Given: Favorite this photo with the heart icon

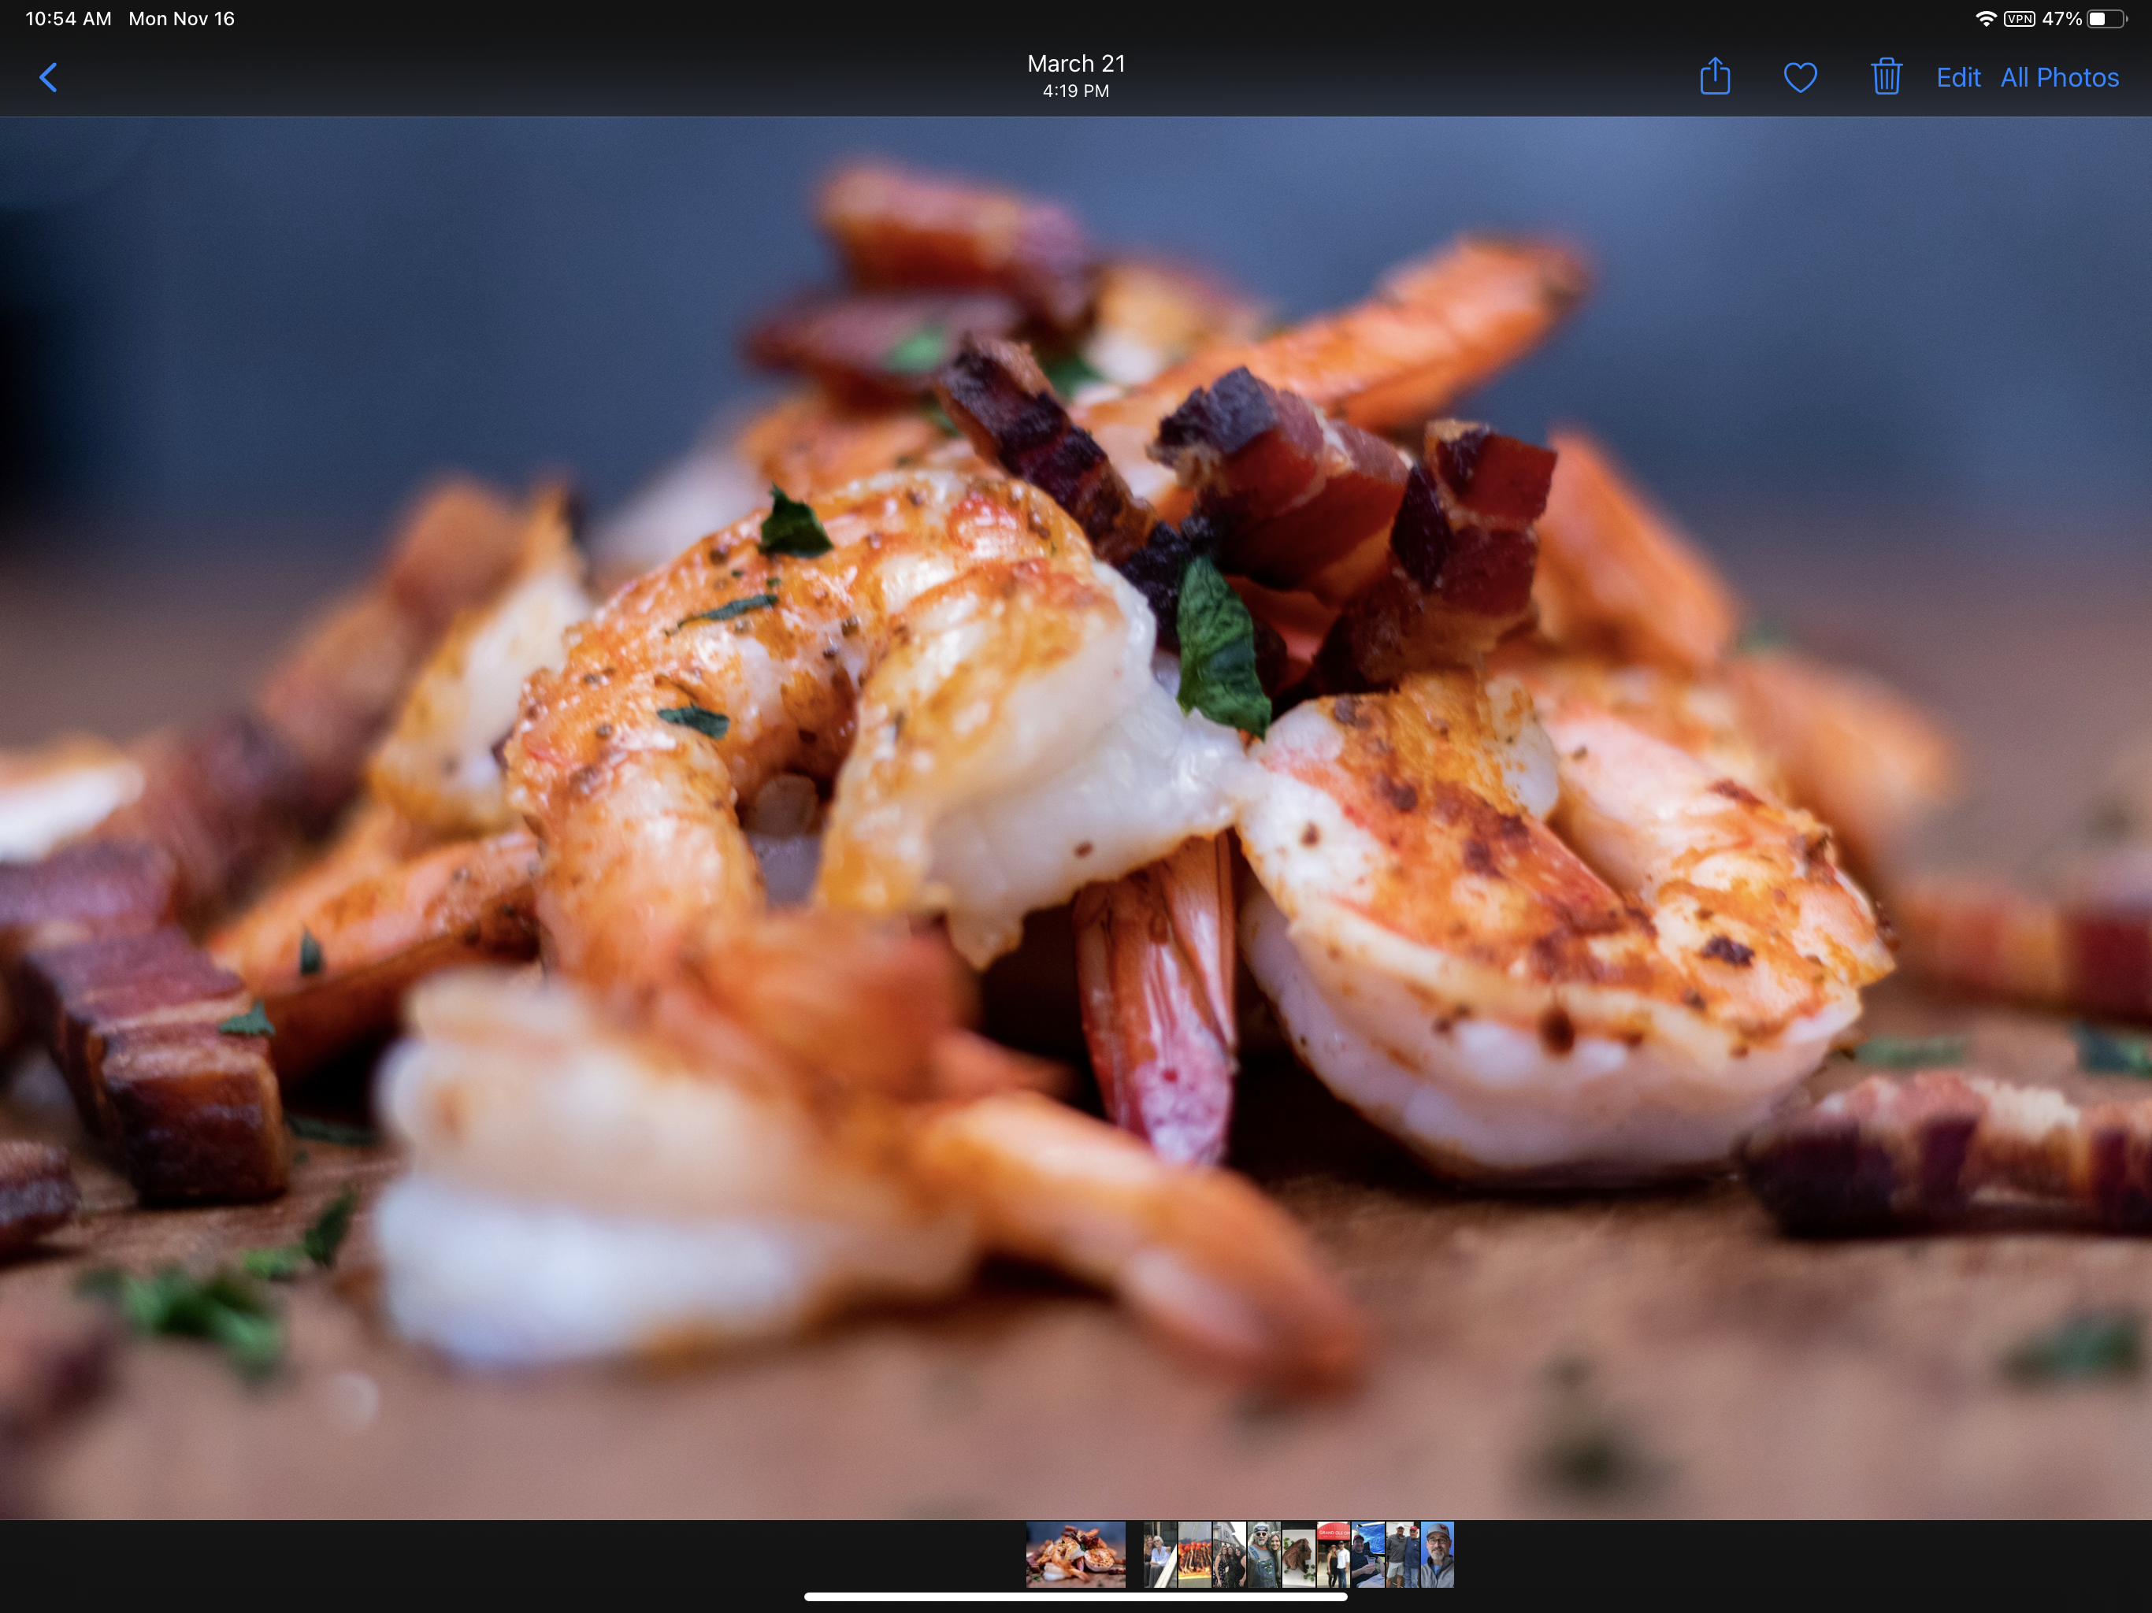Looking at the screenshot, I should (x=1800, y=78).
